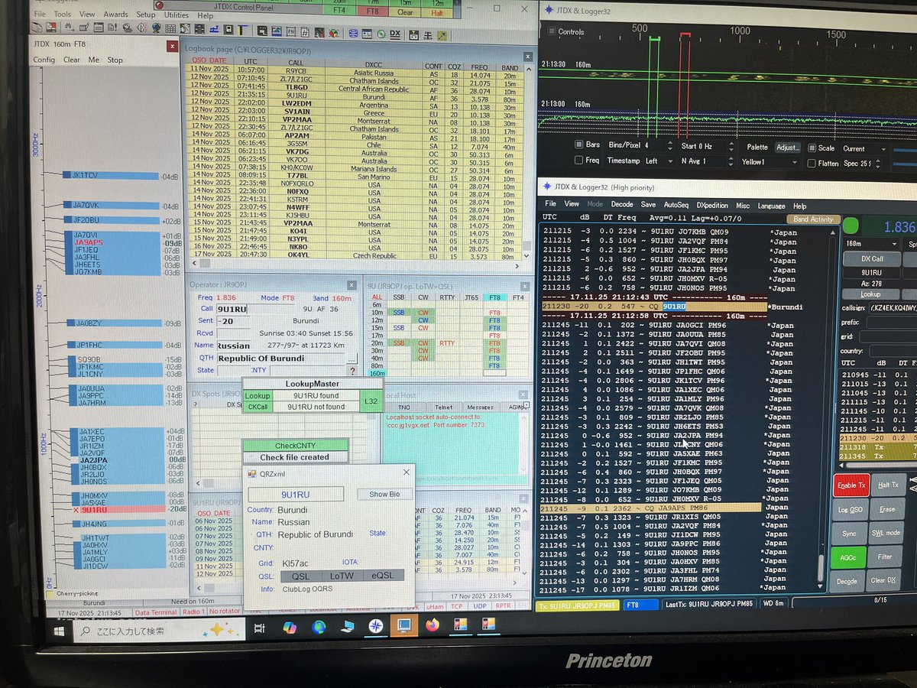Click the Erase button in JTDX
Image resolution: width=917 pixels, height=688 pixels.
click(887, 509)
